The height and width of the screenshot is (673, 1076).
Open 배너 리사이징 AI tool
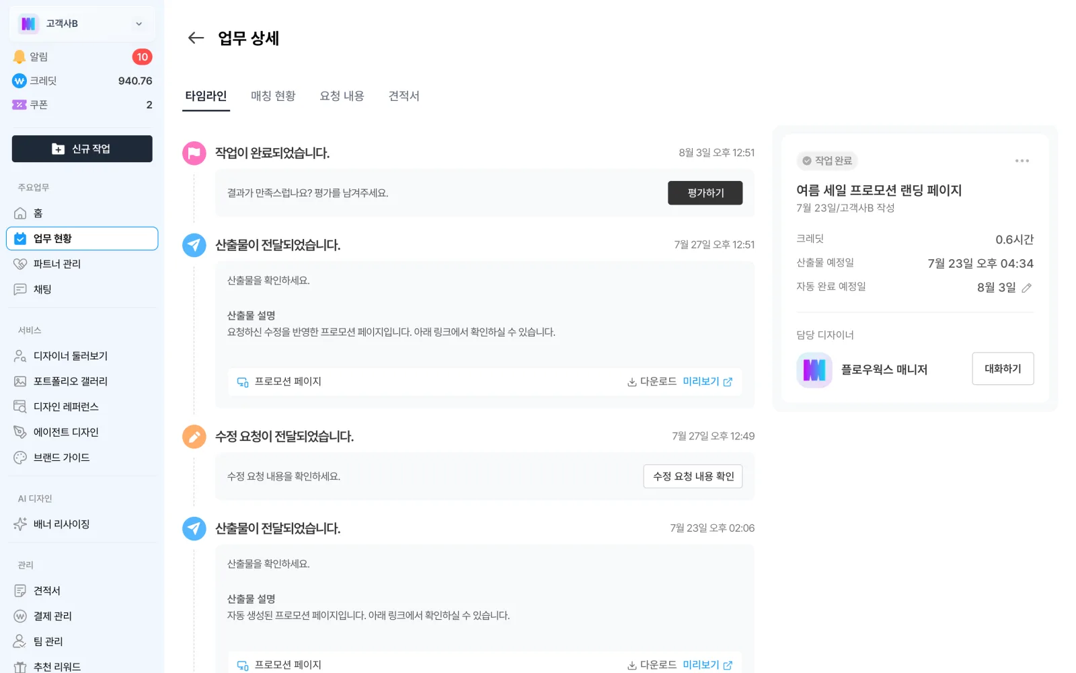tap(82, 524)
